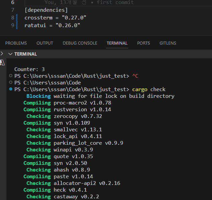Click the [dependencies] section header text
This screenshot has width=212, height=200.
46,10
